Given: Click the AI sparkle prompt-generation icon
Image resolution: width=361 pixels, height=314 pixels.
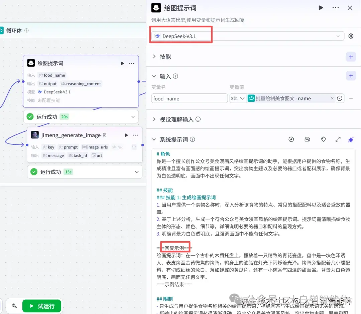Looking at the screenshot, I should (x=351, y=139).
